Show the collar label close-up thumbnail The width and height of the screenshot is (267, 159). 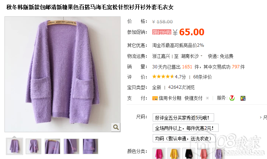pos(53,146)
